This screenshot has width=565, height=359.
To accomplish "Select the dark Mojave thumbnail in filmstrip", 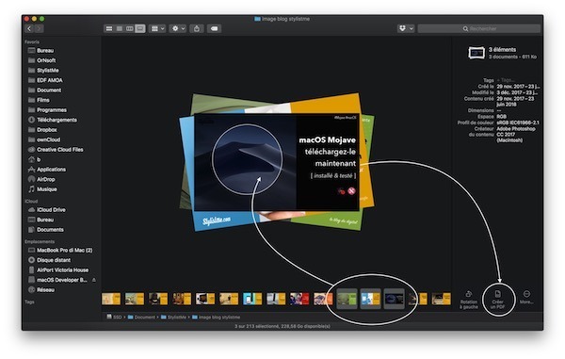I will point(394,299).
